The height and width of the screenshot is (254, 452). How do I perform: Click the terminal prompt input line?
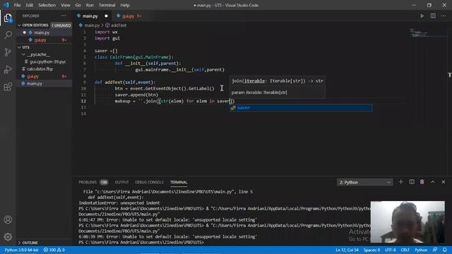(x=141, y=243)
